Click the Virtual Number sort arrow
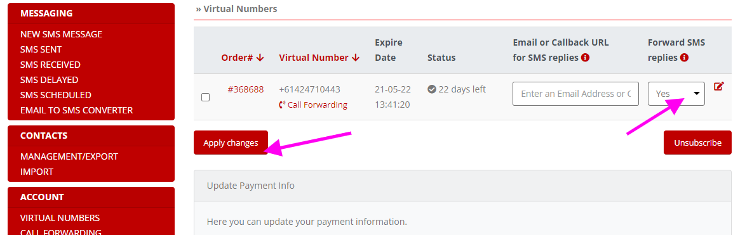 356,58
